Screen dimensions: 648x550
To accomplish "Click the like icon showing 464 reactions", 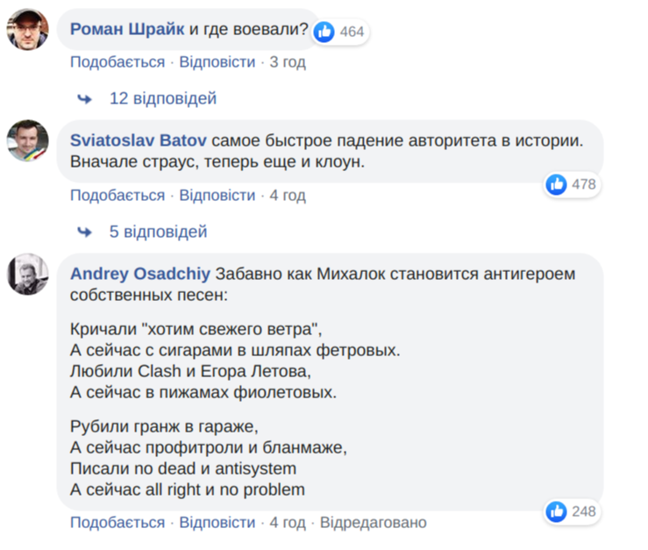I will coord(324,32).
